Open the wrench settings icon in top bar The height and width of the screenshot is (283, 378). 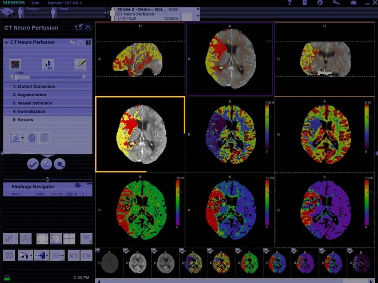pyautogui.click(x=336, y=3)
